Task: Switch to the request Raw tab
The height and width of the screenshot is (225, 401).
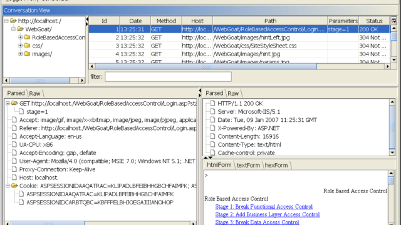Action: pos(35,93)
